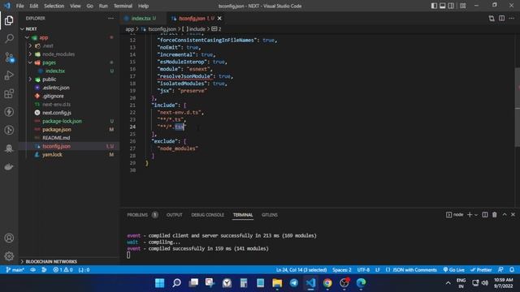Image resolution: width=520 pixels, height=292 pixels.
Task: Open the Explorer view in activity bar
Action: tap(9, 20)
